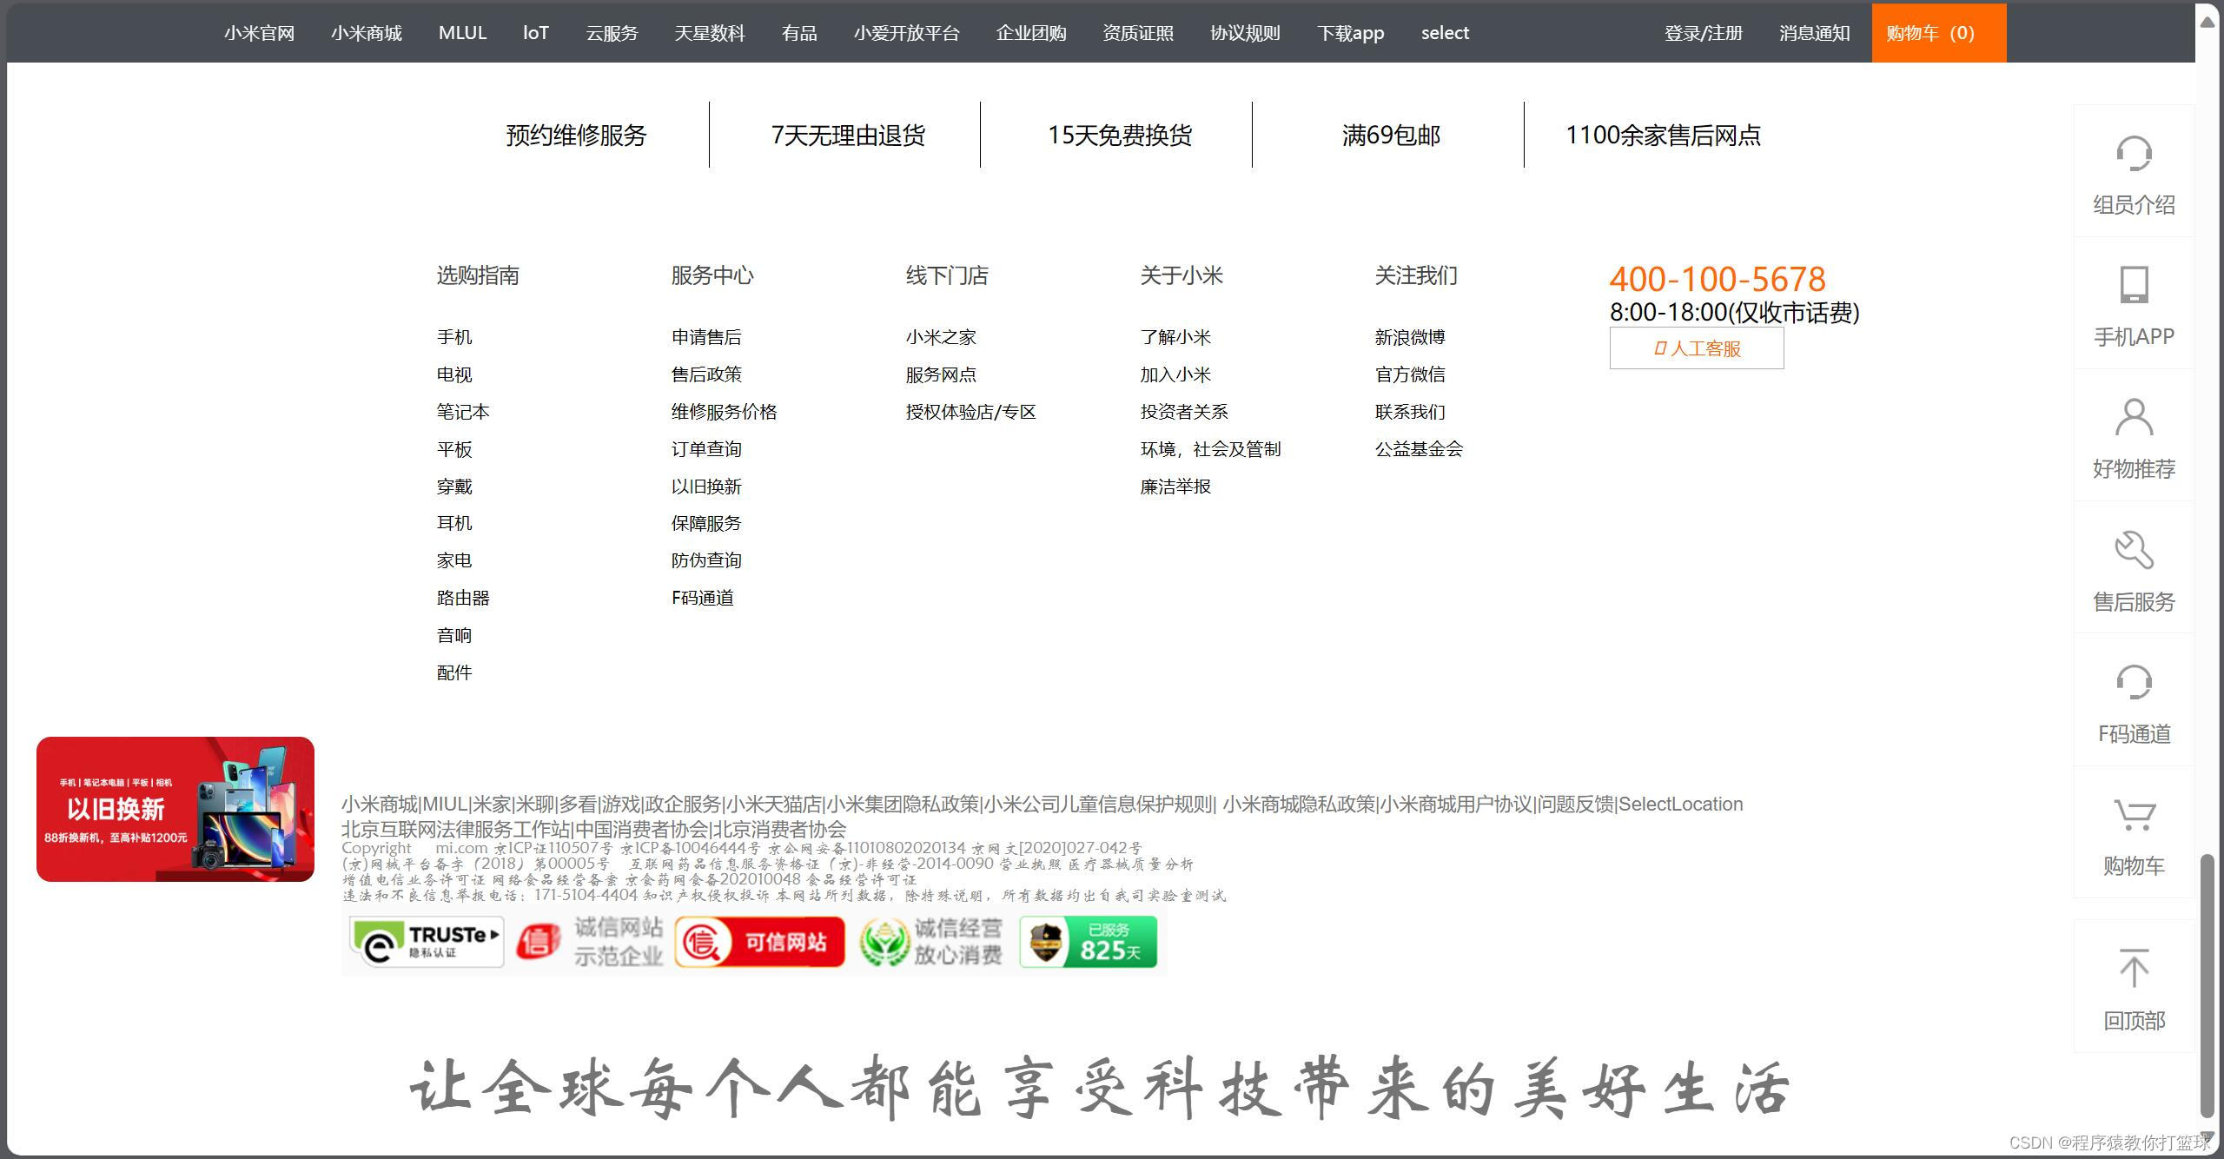2224x1159 pixels.
Task: Click 廉洁举报 link
Action: 1175,487
